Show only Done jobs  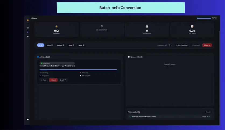pos(71,45)
